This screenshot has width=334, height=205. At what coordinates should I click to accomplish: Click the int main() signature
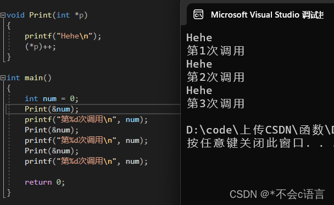coord(29,78)
